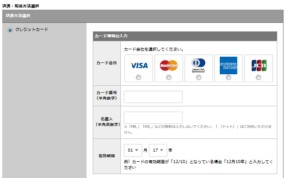Screen dimensions: 287x178
Task: Click the クレジットカード label text
Action: point(32,29)
